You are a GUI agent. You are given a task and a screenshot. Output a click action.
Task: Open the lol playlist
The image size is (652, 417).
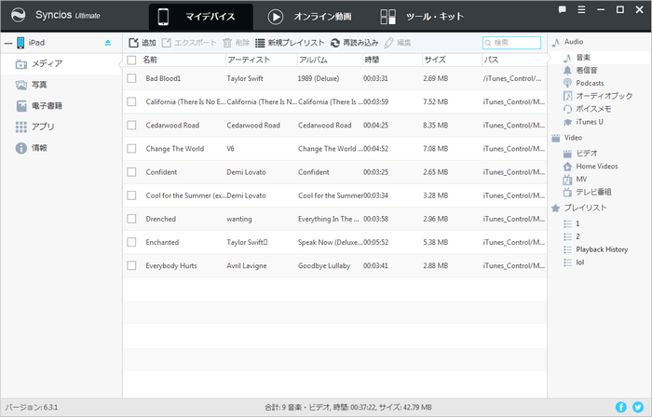pyautogui.click(x=574, y=262)
